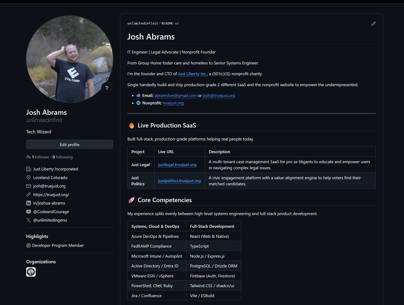Click the building icon for Just Liberty Incorporated
The image size is (404, 305).
point(29,169)
